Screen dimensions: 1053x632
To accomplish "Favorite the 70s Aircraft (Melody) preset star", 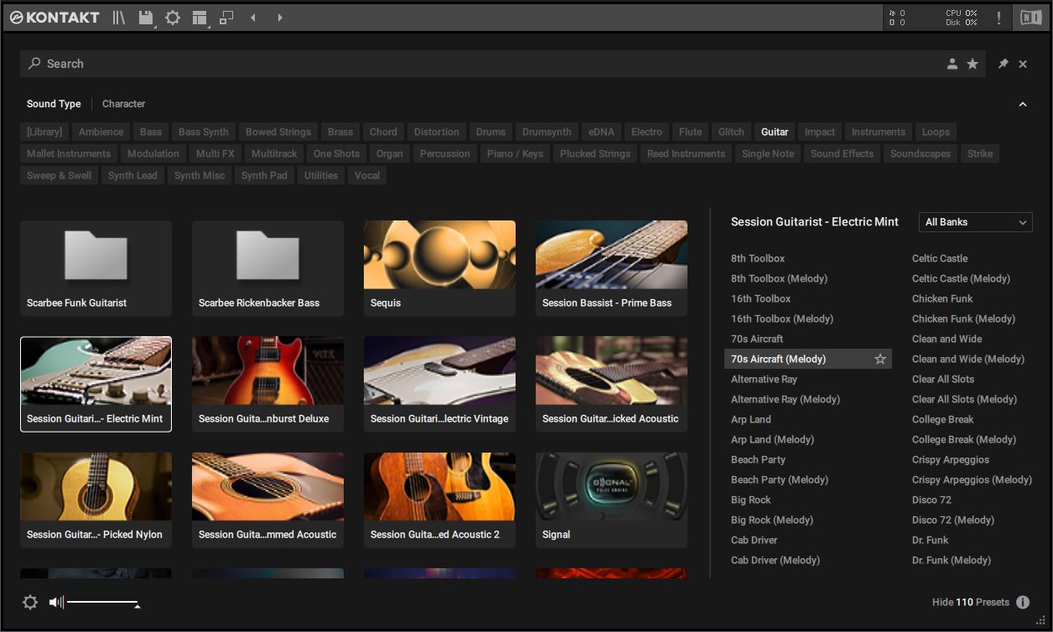I will pos(880,359).
